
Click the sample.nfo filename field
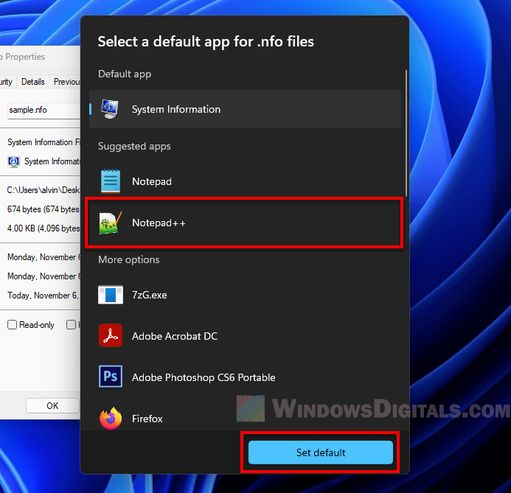(x=44, y=111)
